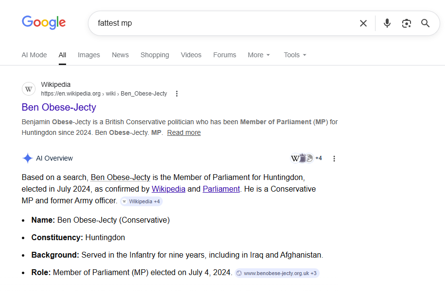Viewport: 445px width, 294px height.
Task: Clear the search query with the X icon
Action: tap(363, 23)
